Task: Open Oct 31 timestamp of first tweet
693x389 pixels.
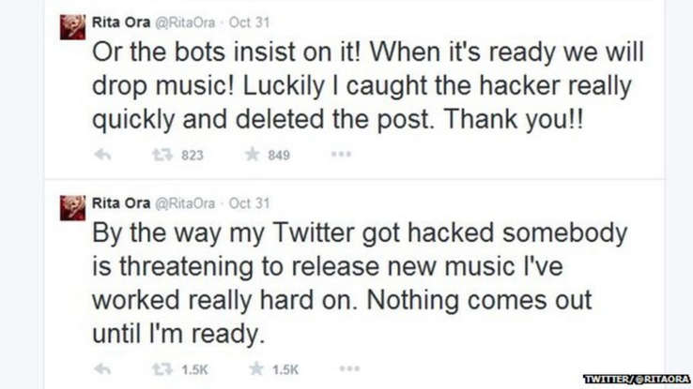Action: tap(249, 22)
